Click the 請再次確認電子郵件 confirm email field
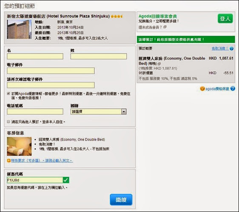The height and width of the screenshot is (212, 239). coord(51,85)
